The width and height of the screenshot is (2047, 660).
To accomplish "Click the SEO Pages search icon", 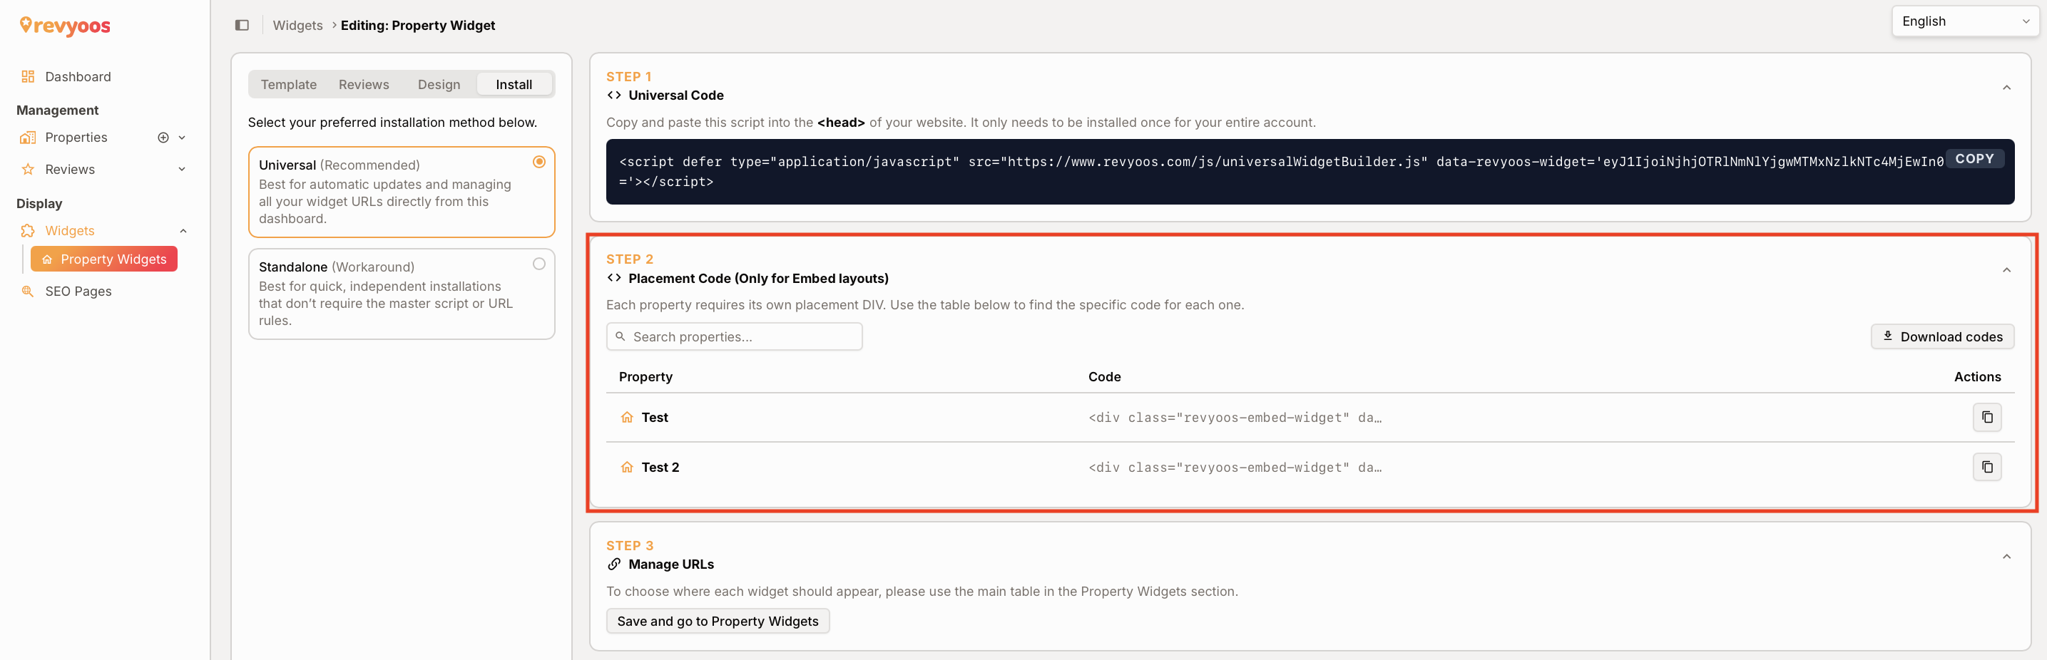I will point(28,292).
